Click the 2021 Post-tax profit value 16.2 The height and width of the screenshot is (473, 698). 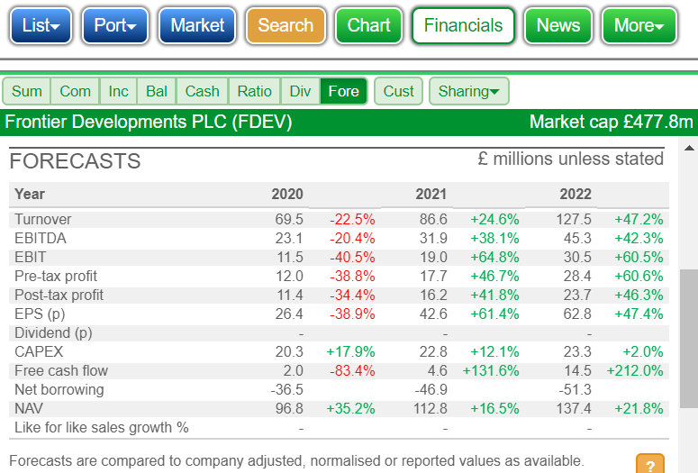pyautogui.click(x=433, y=296)
